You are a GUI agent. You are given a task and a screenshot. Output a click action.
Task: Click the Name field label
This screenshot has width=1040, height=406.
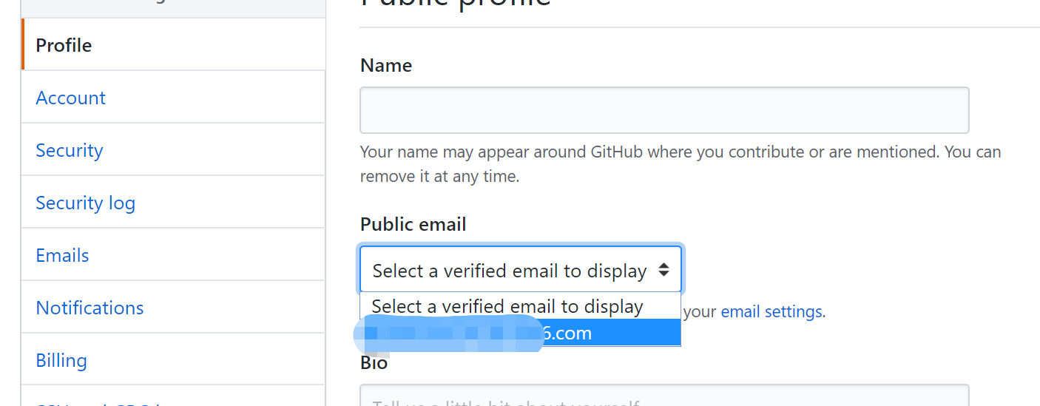click(x=386, y=65)
